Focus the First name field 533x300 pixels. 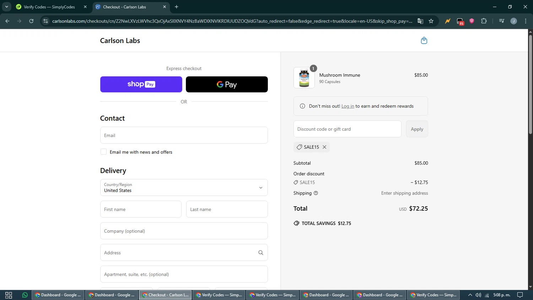pyautogui.click(x=141, y=209)
